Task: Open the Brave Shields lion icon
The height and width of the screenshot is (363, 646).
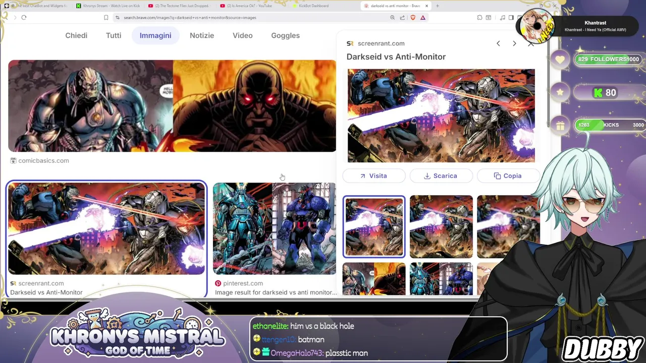Action: (413, 18)
